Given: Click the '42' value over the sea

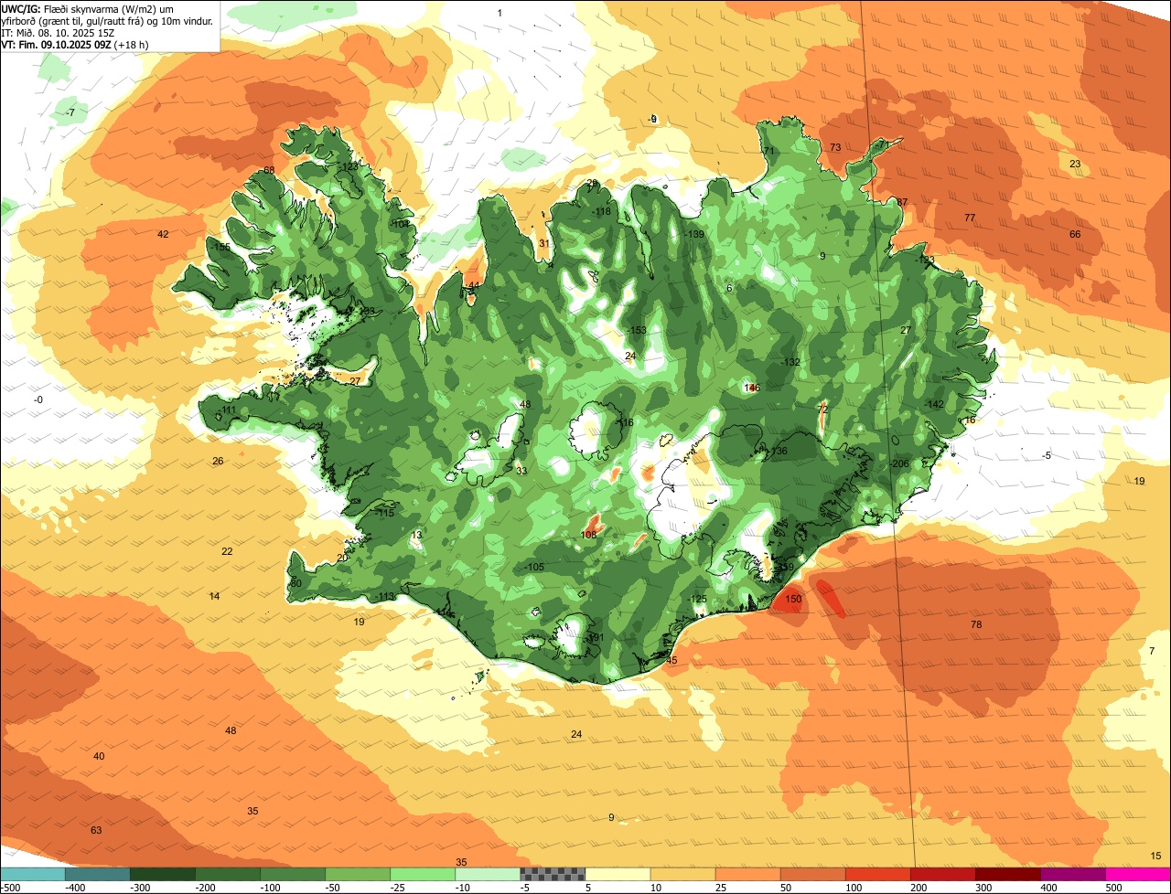Looking at the screenshot, I should click(163, 235).
